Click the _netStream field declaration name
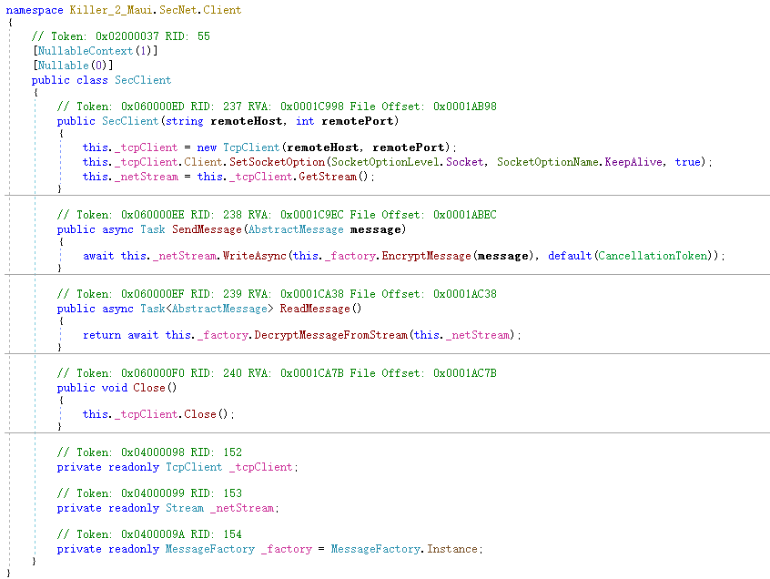This screenshot has height=579, width=770. click(x=241, y=508)
